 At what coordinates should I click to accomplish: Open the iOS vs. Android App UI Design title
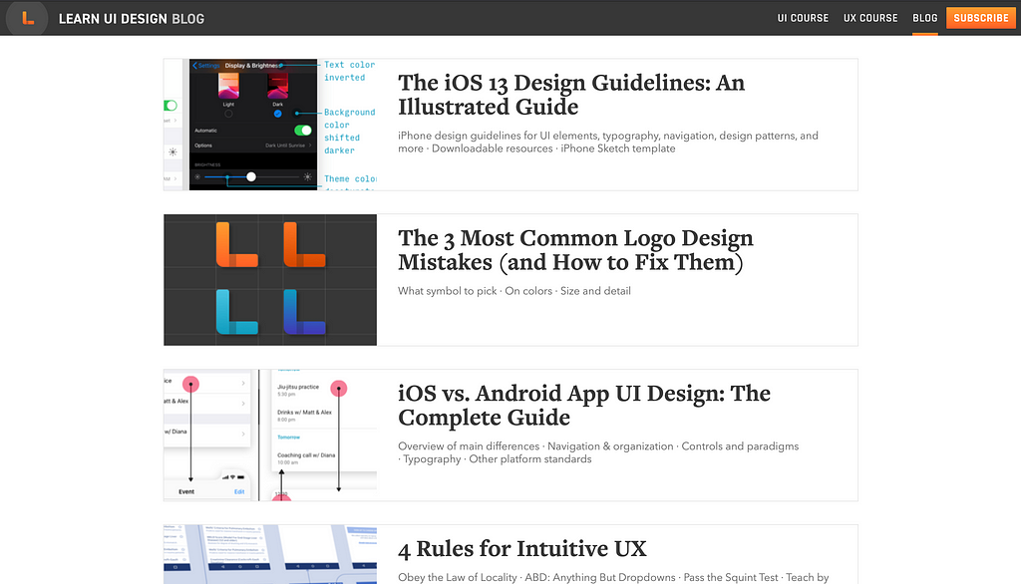point(584,405)
